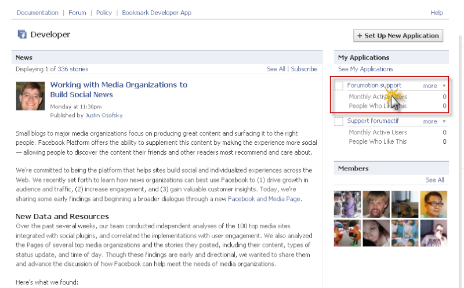Open the Support forumactif application icon placeholder
The height and width of the screenshot is (288, 464).
point(339,121)
